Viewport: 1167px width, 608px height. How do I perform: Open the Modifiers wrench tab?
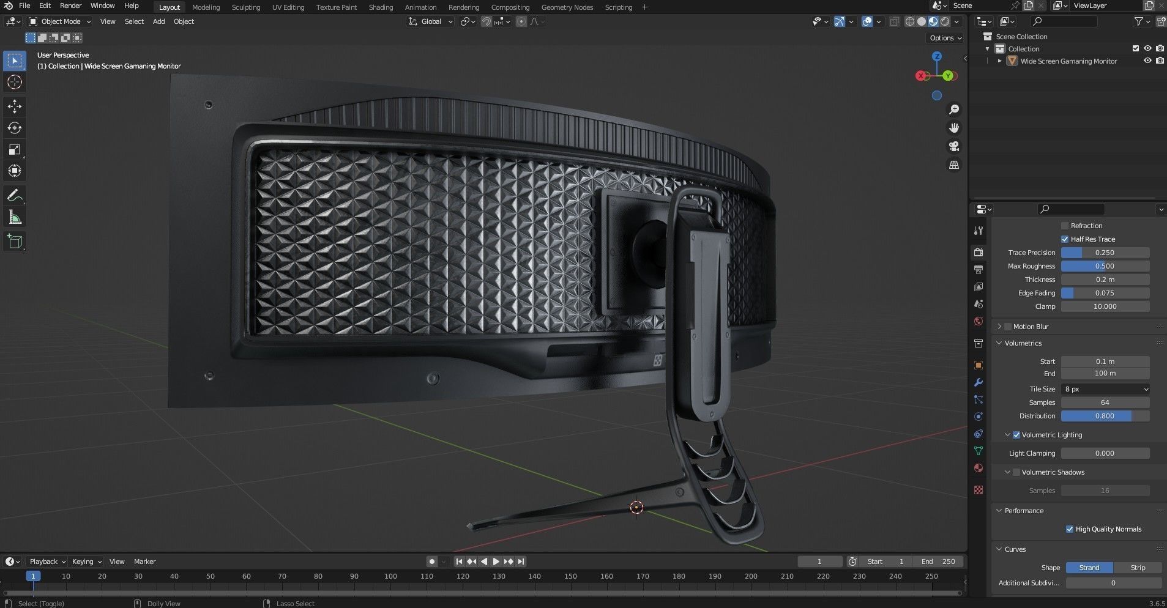pyautogui.click(x=979, y=382)
